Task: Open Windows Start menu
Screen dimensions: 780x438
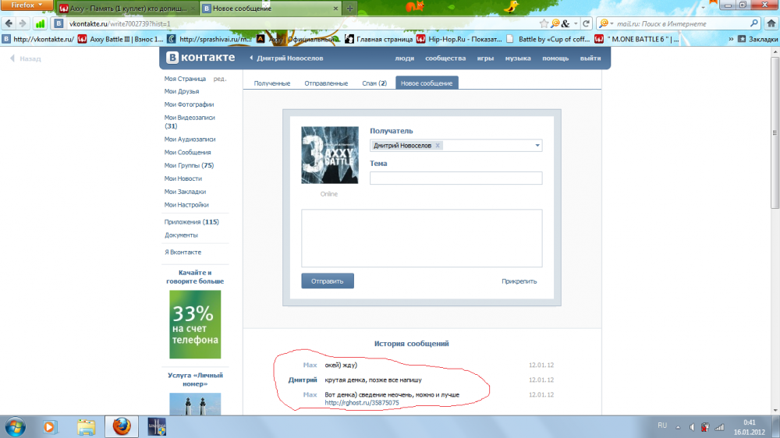Action: [15, 426]
